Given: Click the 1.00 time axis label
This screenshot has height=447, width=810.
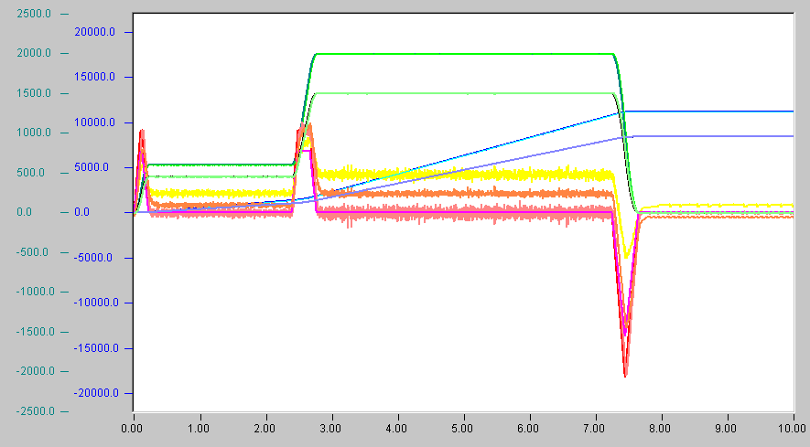Looking at the screenshot, I should click(198, 429).
